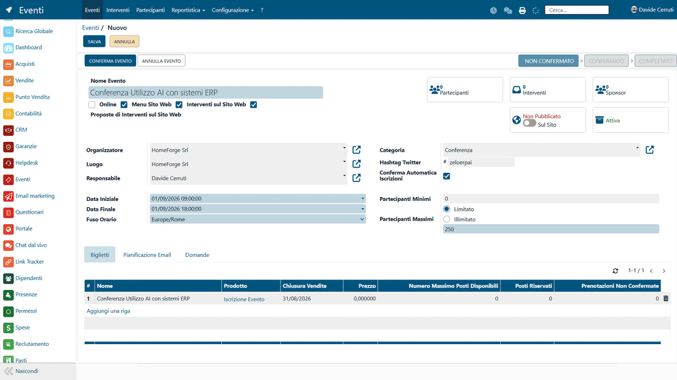
Task: Open Chat dal vivo in sidebar
Action: pos(25,245)
